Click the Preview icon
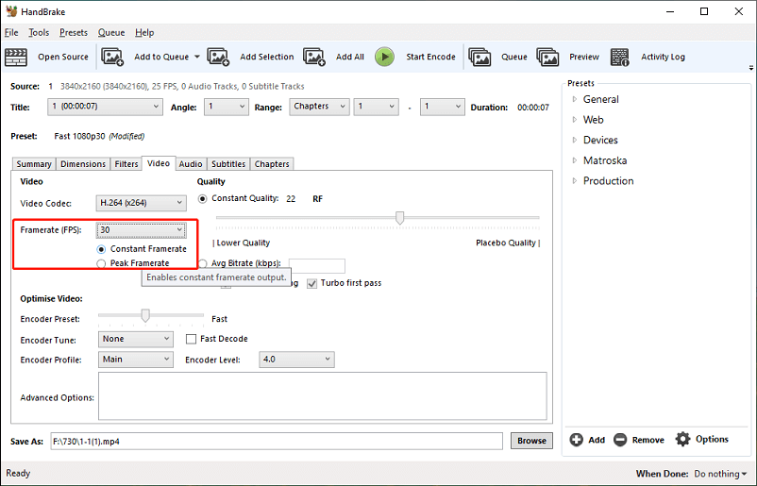The height and width of the screenshot is (486, 757). pos(548,57)
